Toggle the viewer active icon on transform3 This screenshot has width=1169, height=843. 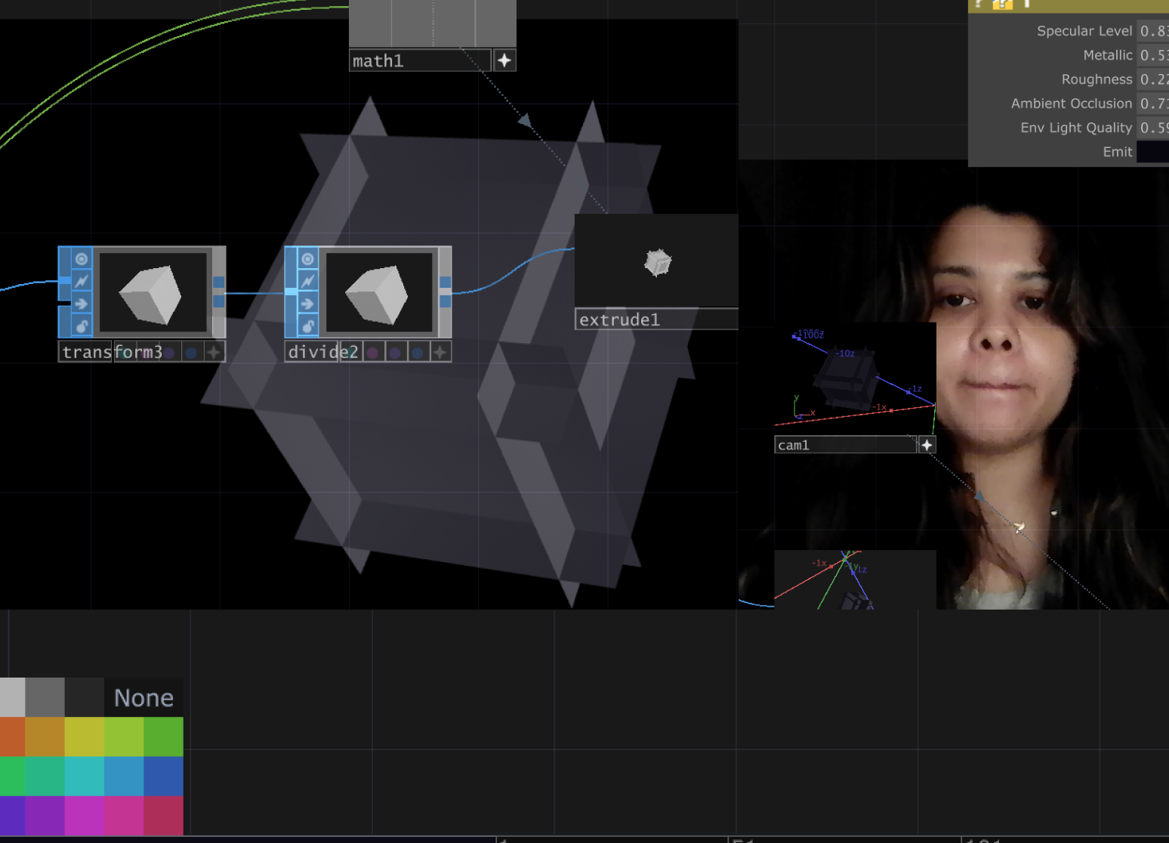82,259
